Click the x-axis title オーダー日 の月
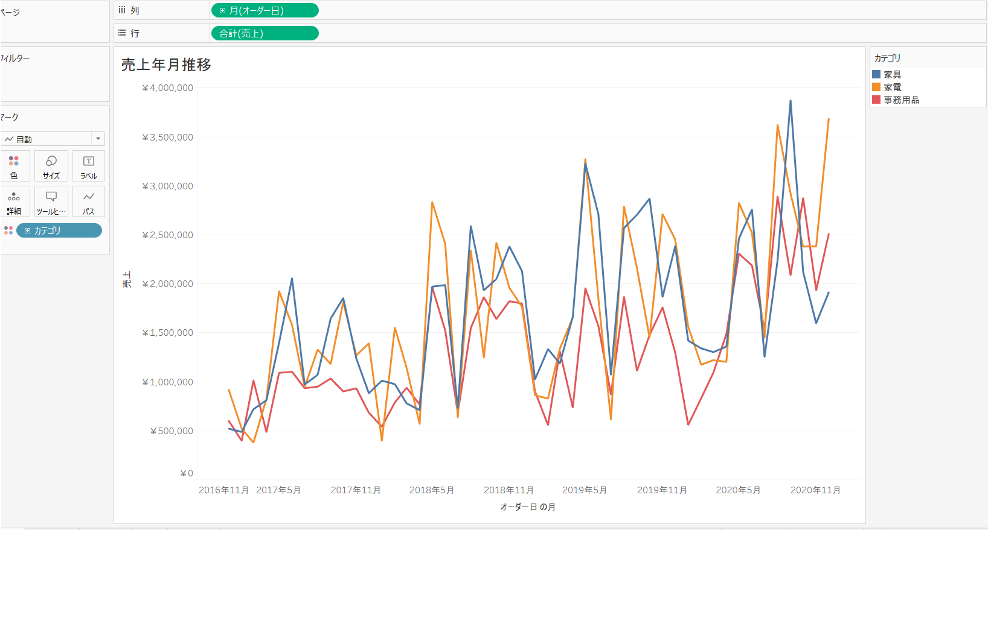This screenshot has height=635, width=988. (528, 507)
